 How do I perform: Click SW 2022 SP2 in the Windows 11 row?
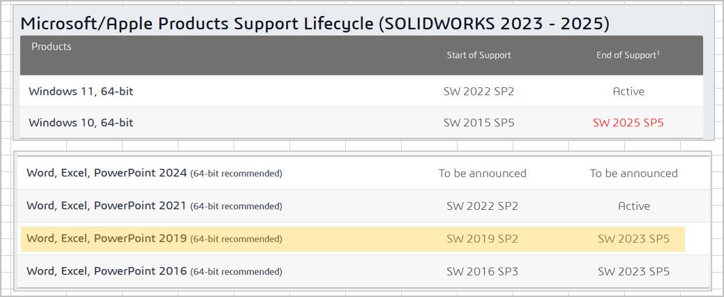pyautogui.click(x=478, y=91)
